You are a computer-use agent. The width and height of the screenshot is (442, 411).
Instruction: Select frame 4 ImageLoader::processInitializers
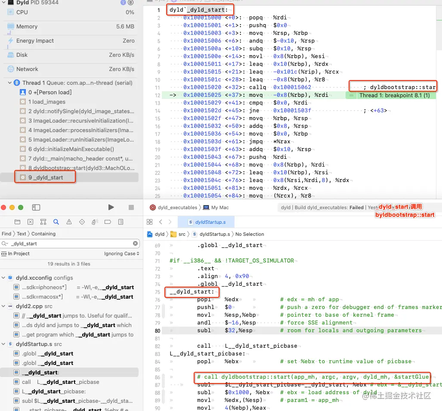[77, 130]
